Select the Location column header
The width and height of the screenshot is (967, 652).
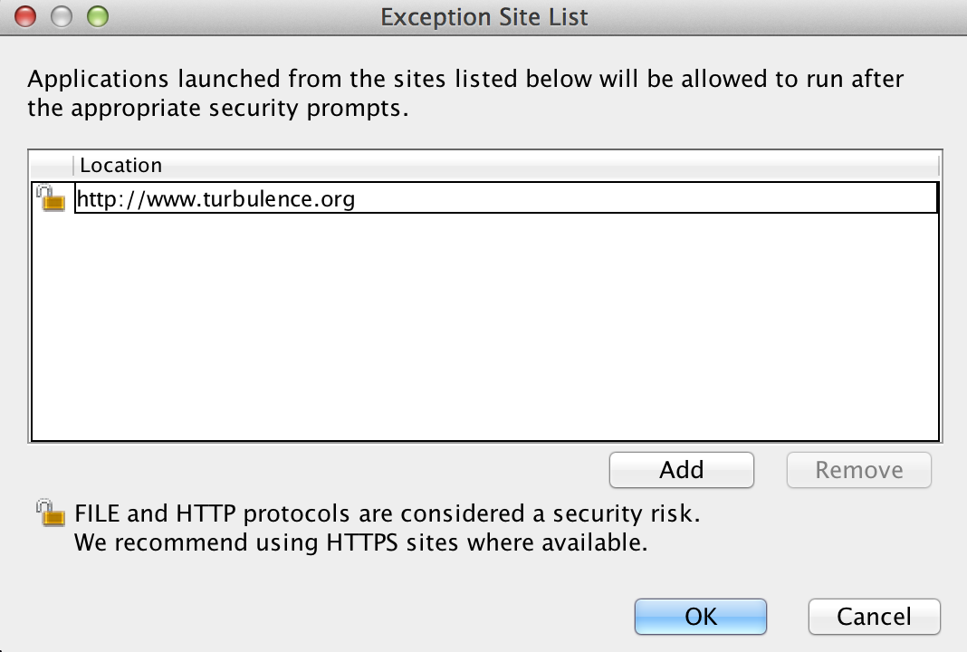506,166
